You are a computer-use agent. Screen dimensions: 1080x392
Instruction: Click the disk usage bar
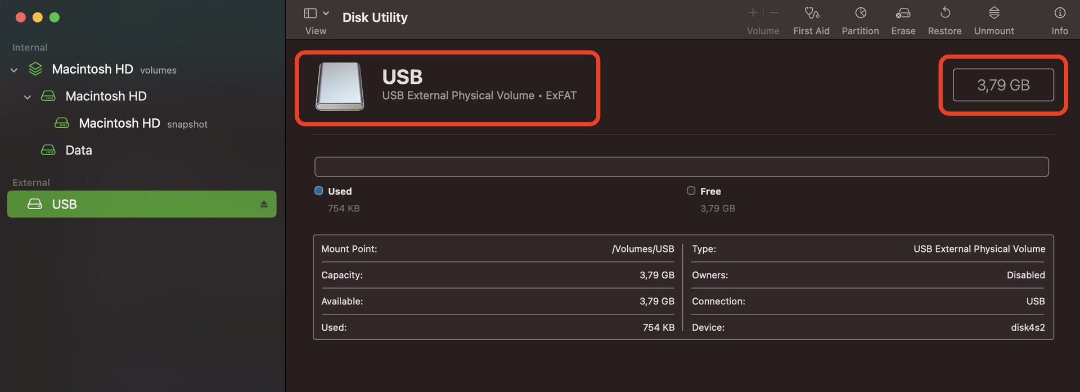pyautogui.click(x=681, y=167)
